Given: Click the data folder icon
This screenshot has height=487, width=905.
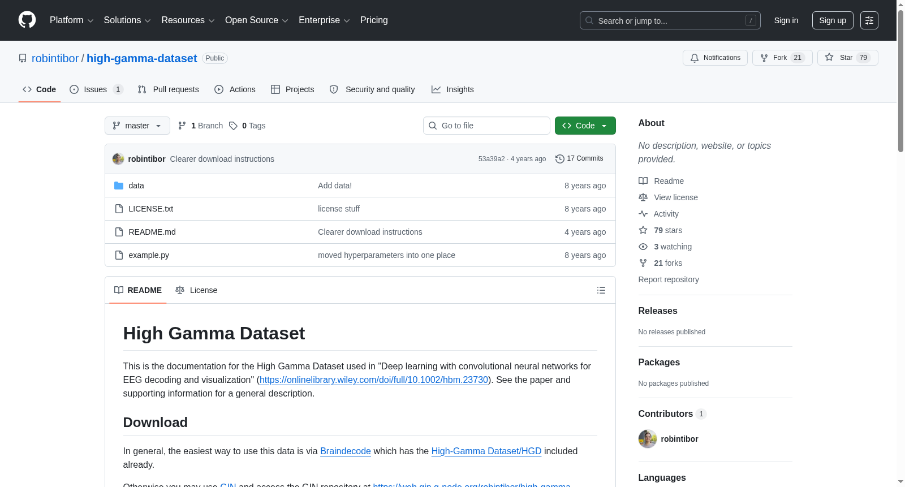Looking at the screenshot, I should pyautogui.click(x=119, y=186).
